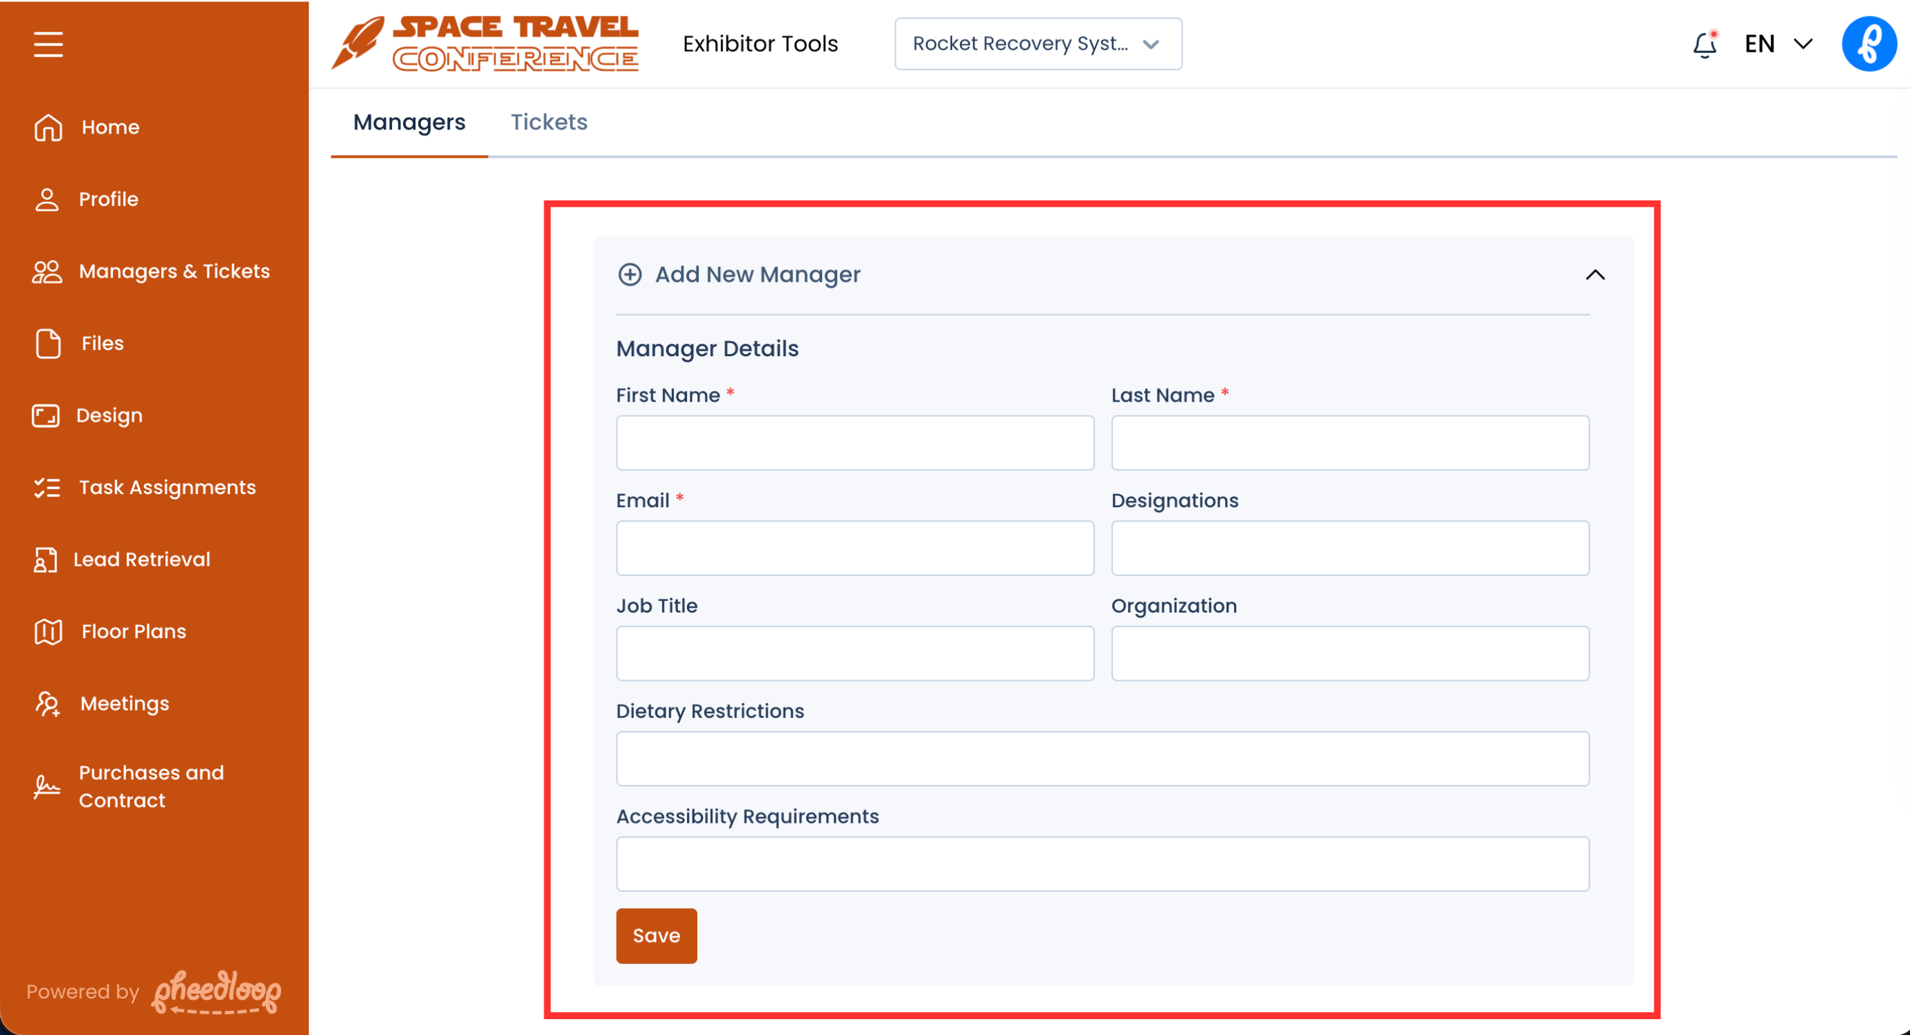Click the Home house icon

48,127
